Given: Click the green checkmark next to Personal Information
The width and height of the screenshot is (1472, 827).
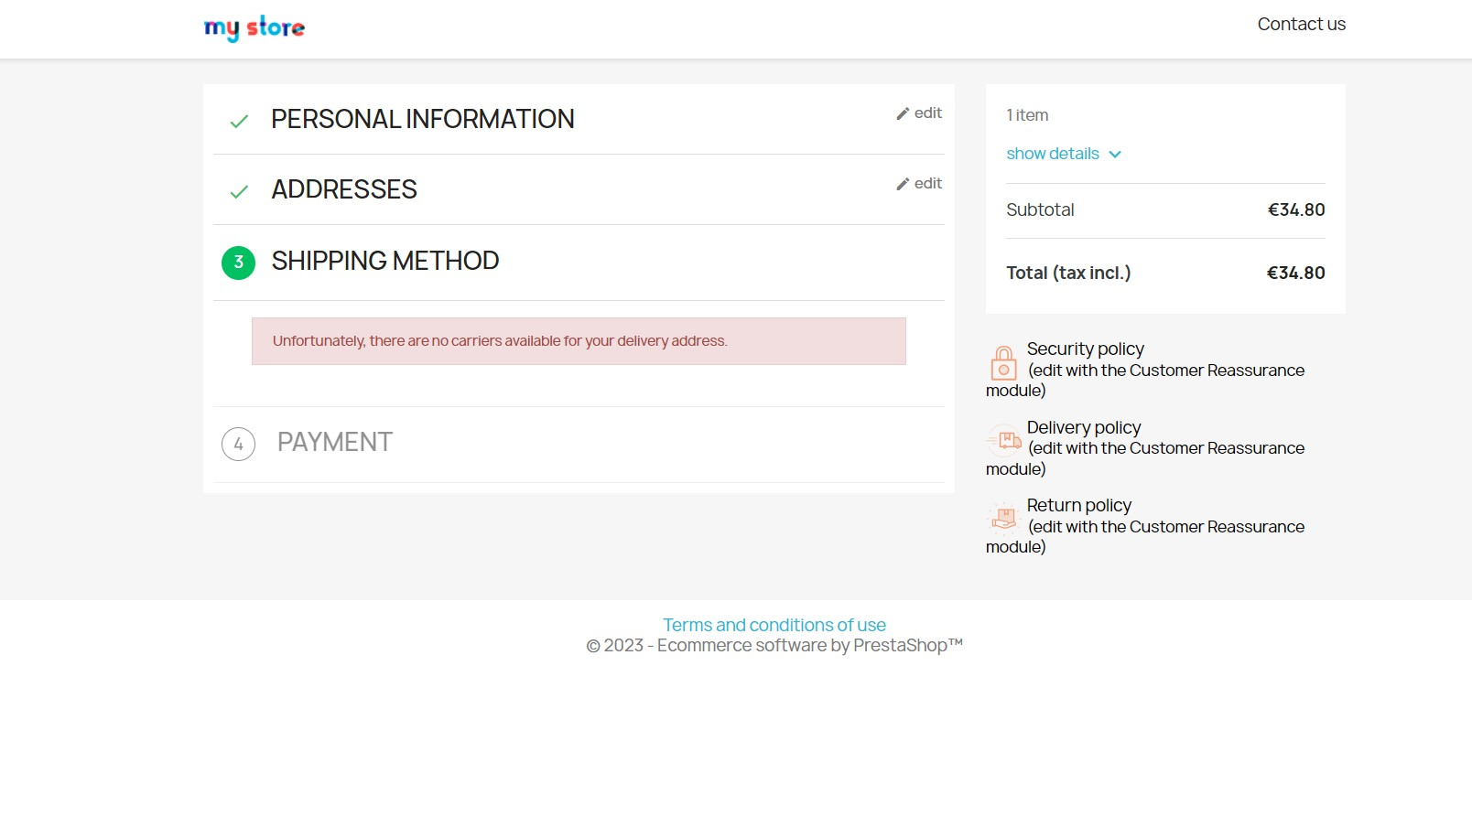Looking at the screenshot, I should click(x=238, y=121).
